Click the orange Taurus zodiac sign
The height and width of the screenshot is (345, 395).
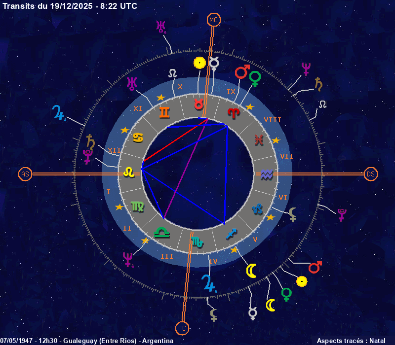pyautogui.click(x=198, y=104)
